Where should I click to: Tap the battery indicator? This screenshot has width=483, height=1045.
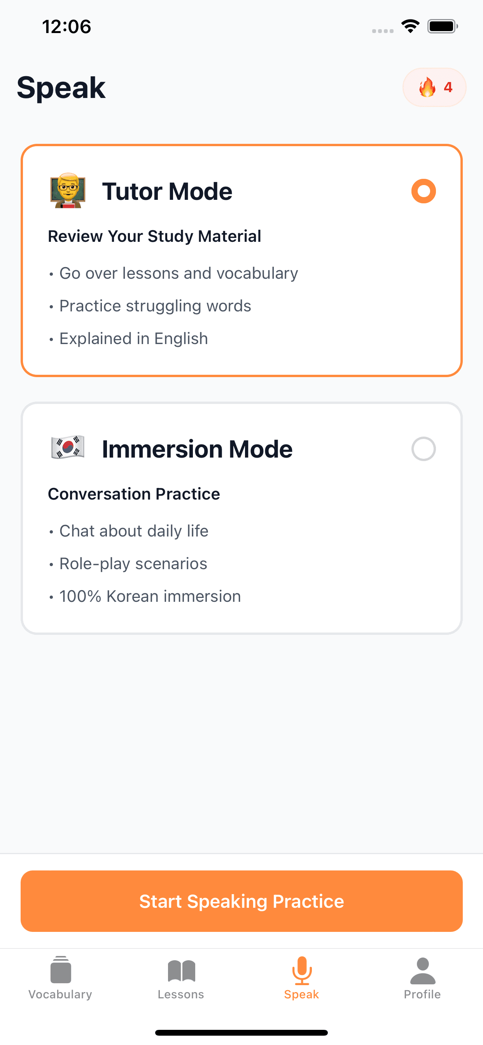click(x=443, y=26)
